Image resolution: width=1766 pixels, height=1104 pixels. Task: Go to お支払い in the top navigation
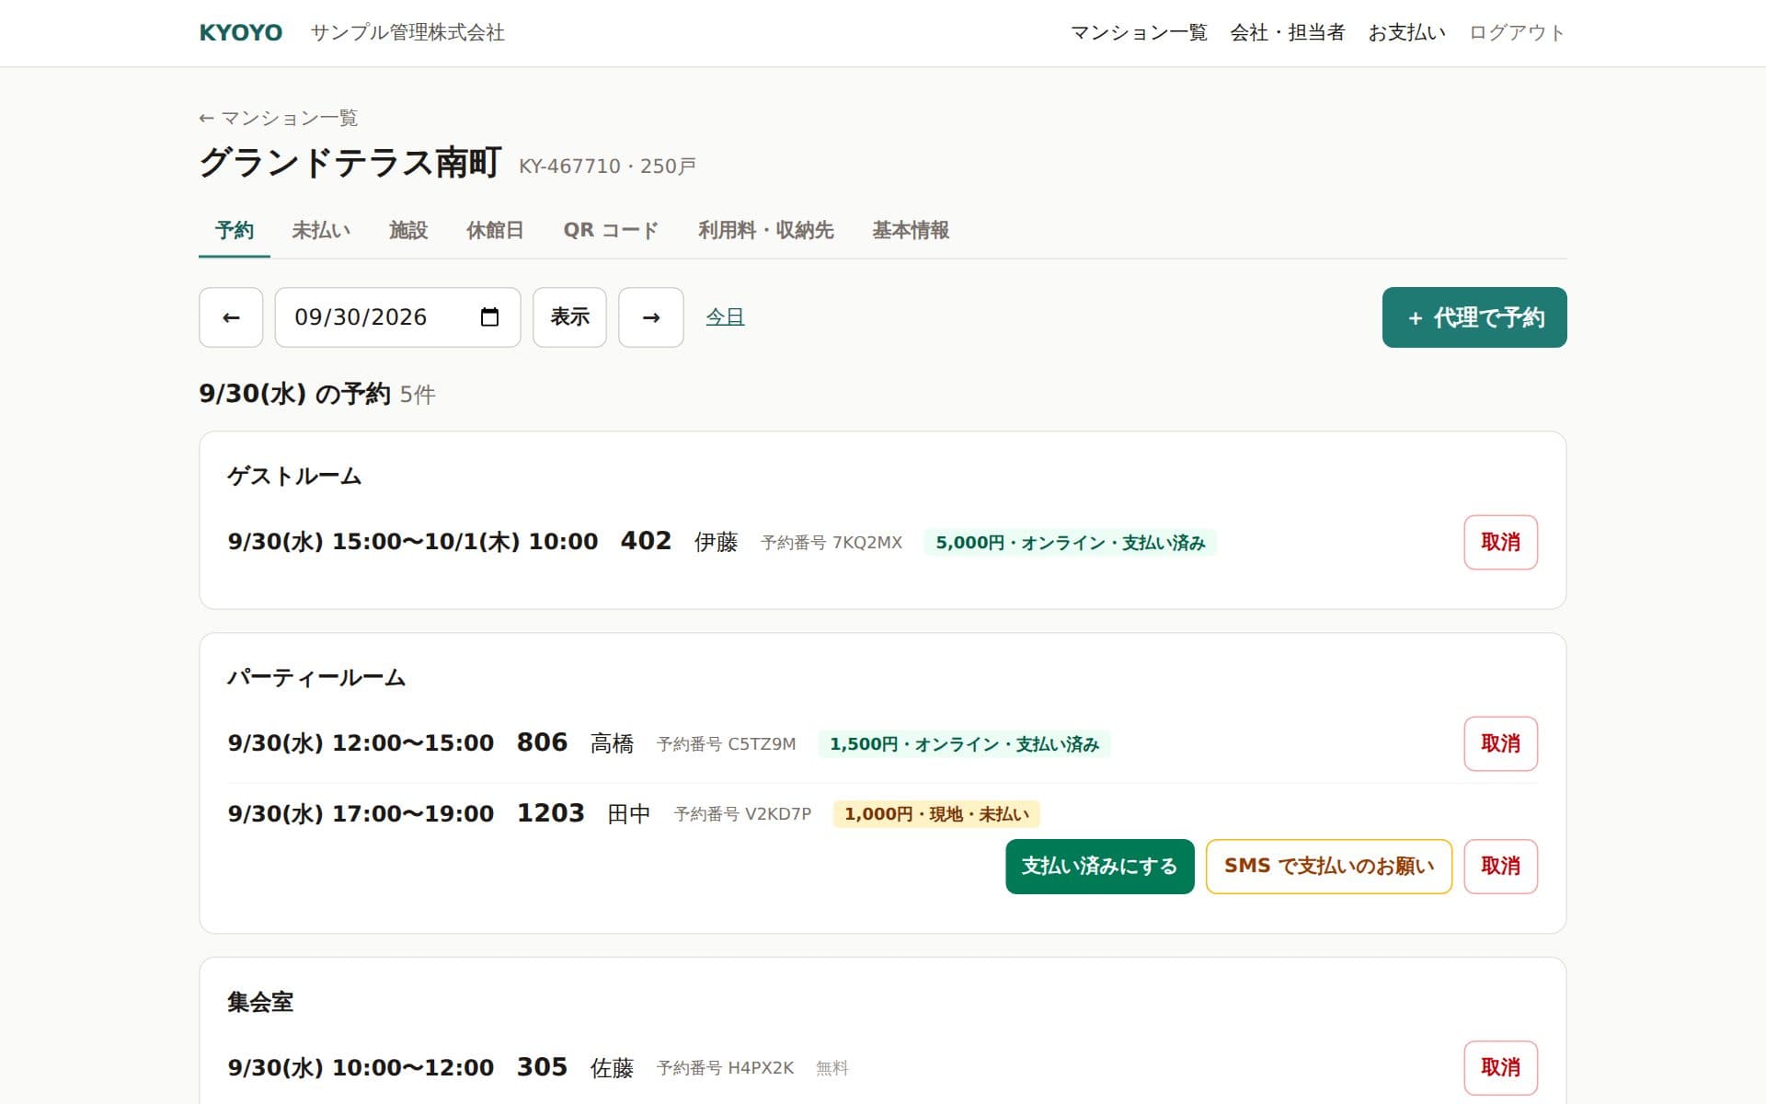coord(1407,33)
